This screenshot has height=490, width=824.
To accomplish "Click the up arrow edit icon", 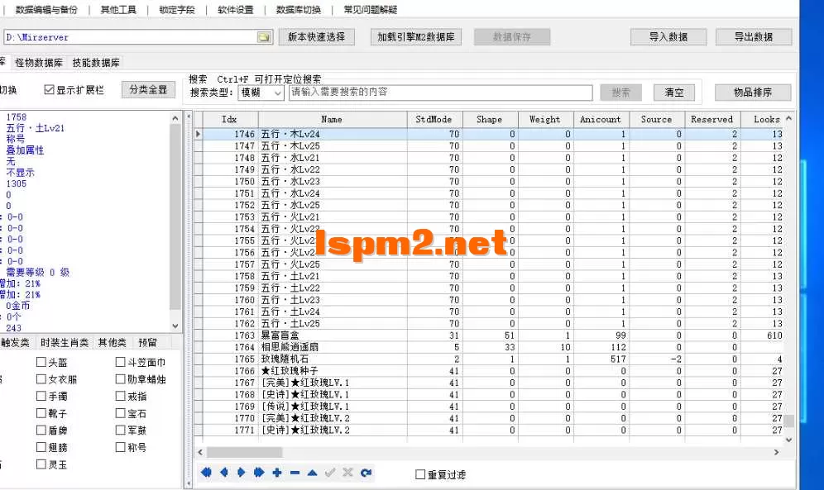I will point(313,472).
